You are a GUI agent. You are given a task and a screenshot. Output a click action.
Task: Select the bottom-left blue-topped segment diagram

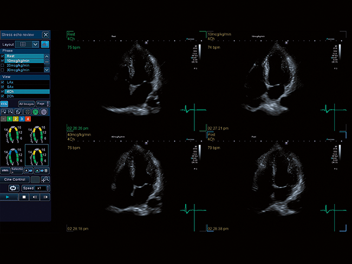click(13, 156)
